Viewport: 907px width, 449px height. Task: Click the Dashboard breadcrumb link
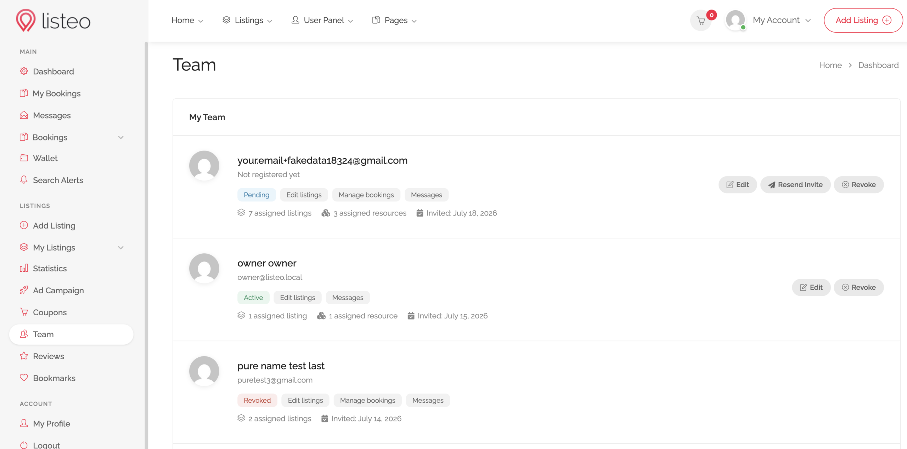click(x=878, y=65)
